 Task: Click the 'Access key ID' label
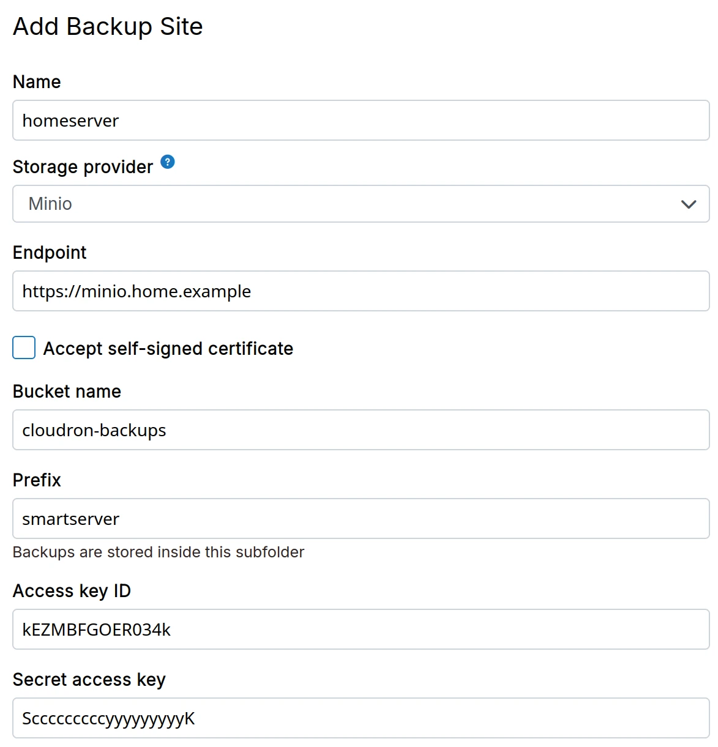(x=72, y=591)
